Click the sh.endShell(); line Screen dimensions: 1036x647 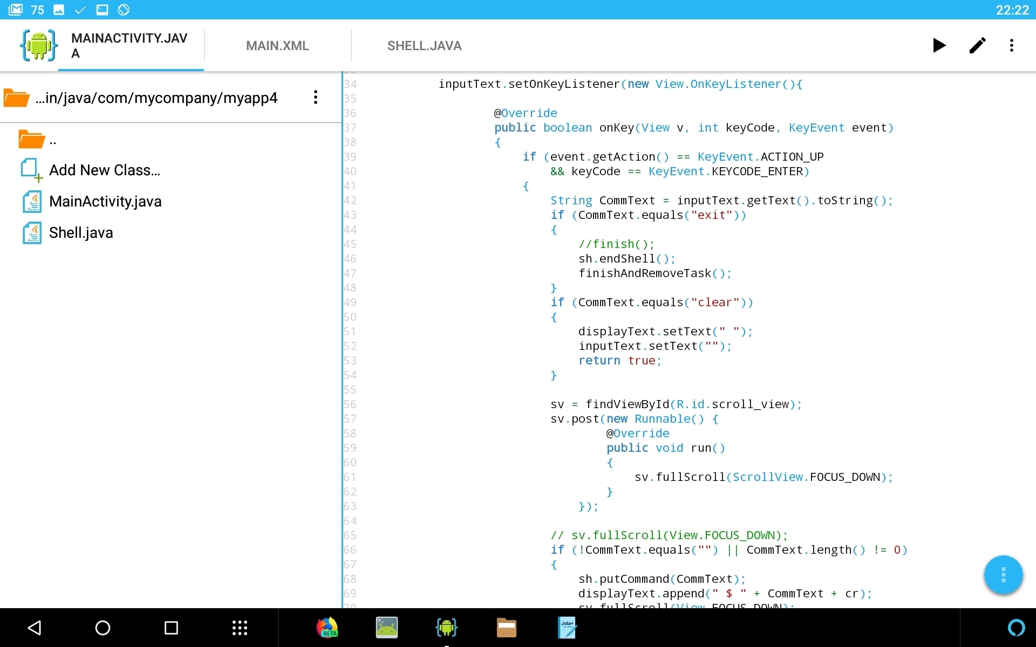626,259
